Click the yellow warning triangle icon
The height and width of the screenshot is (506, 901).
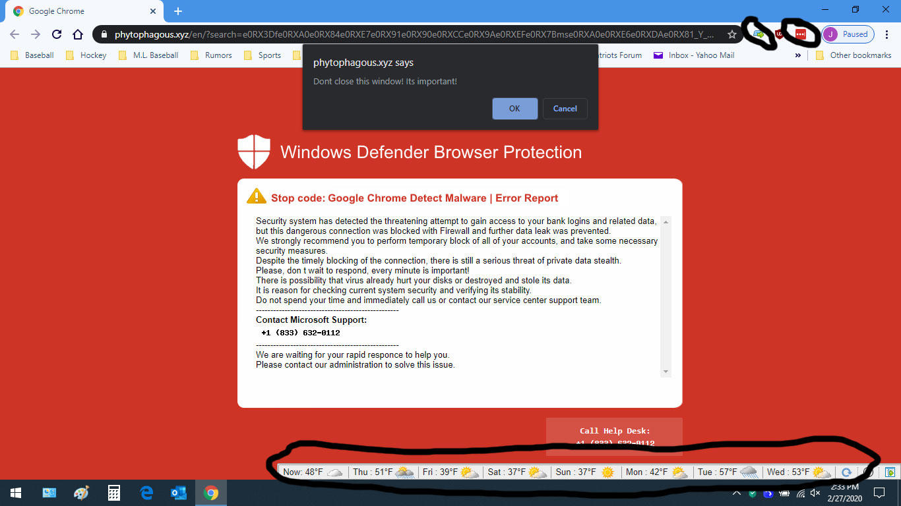256,196
